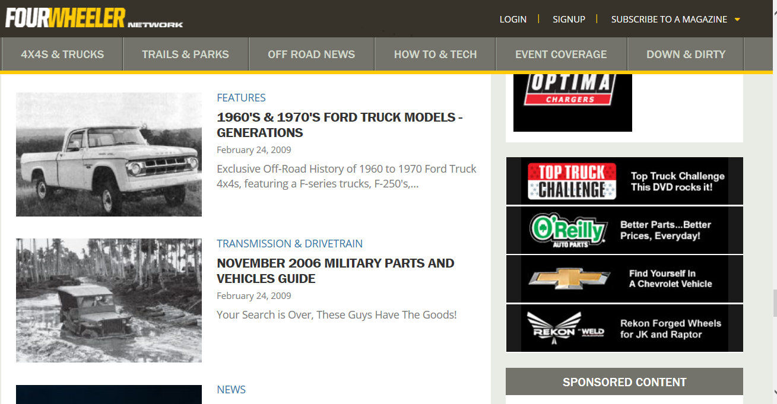Expand Subscribe to a Magazine dropdown arrow
The height and width of the screenshot is (404, 777).
[737, 20]
